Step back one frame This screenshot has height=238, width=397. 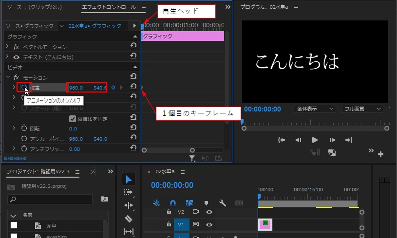(x=298, y=140)
